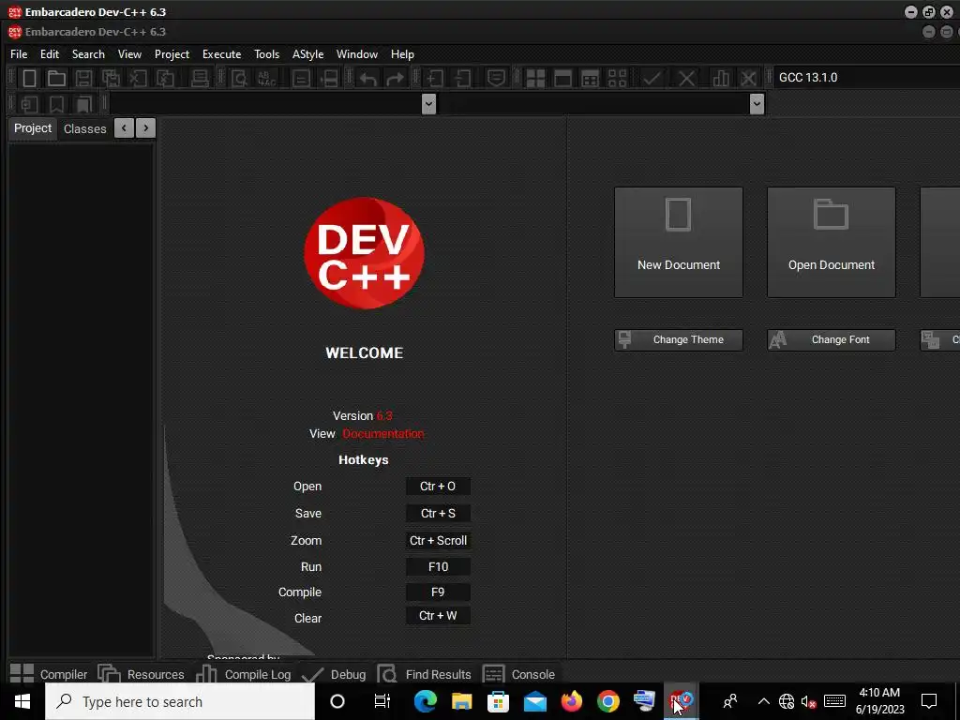Open the Compiler bottom tab
This screenshot has height=720, width=960.
(x=49, y=674)
